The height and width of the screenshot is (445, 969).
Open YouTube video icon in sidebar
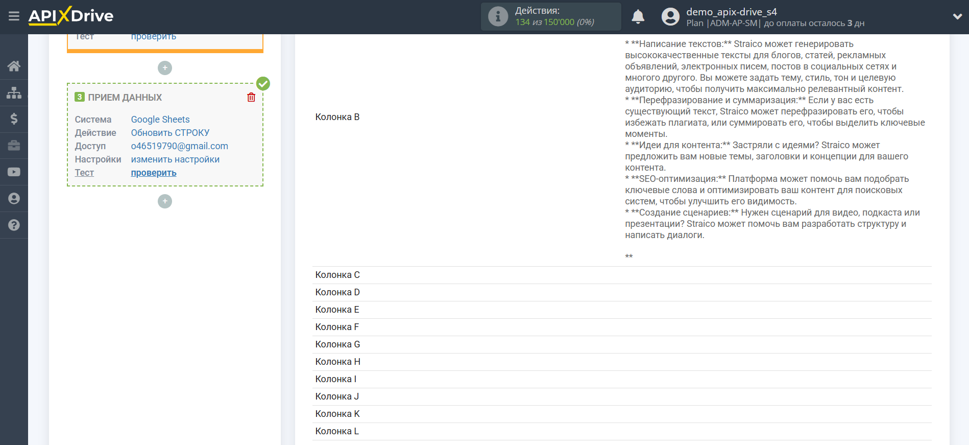(x=14, y=172)
